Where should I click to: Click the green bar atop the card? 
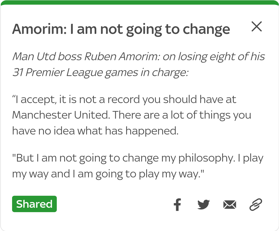click(x=139, y=2)
